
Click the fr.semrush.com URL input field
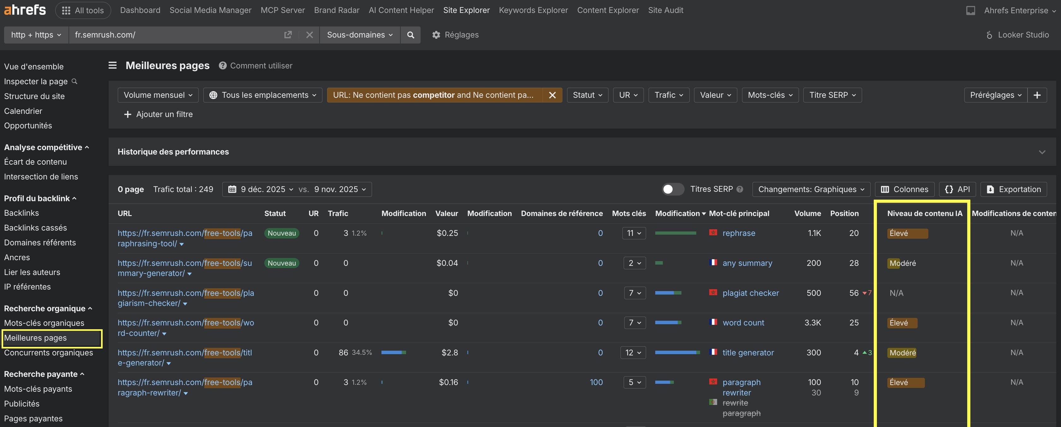[173, 35]
